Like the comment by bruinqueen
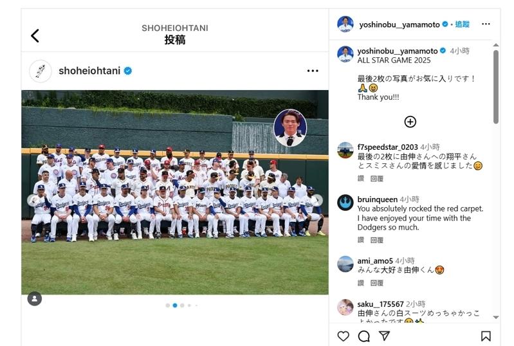Screen dimensions: 514x346 (361, 240)
